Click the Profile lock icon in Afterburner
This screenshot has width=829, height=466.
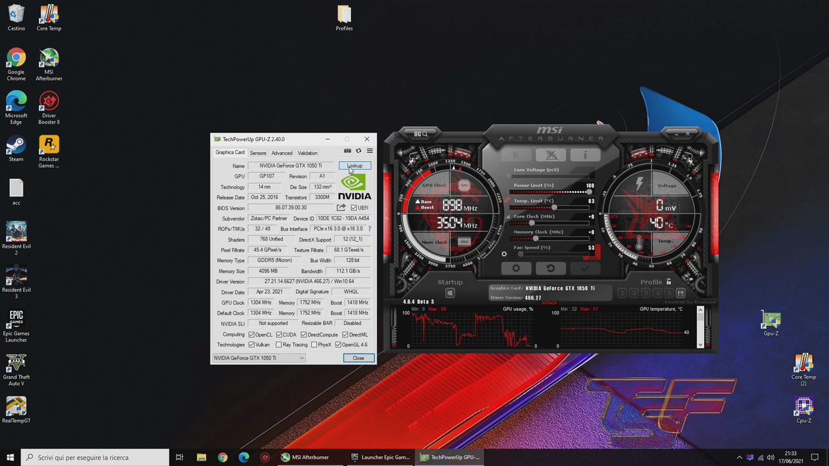669,282
